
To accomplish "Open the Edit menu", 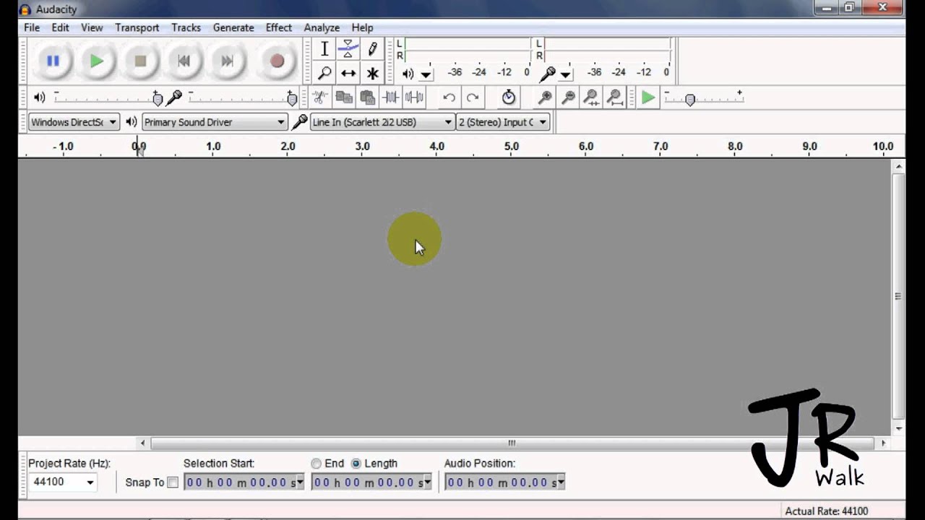I will [x=60, y=27].
